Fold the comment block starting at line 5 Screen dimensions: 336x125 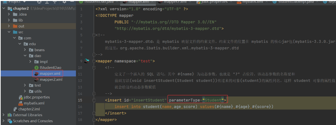pyautogui.click(x=94, y=35)
